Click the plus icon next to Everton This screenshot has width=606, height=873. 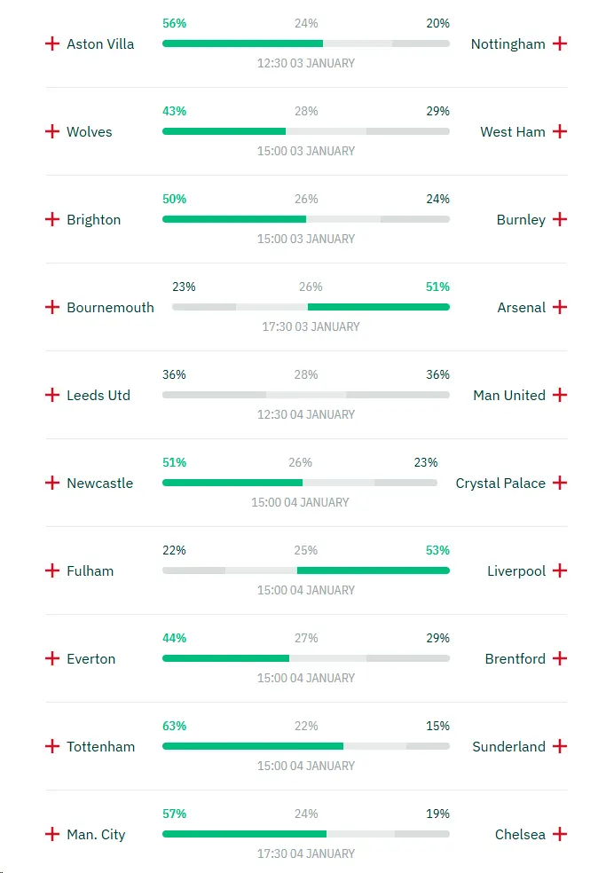click(x=52, y=658)
